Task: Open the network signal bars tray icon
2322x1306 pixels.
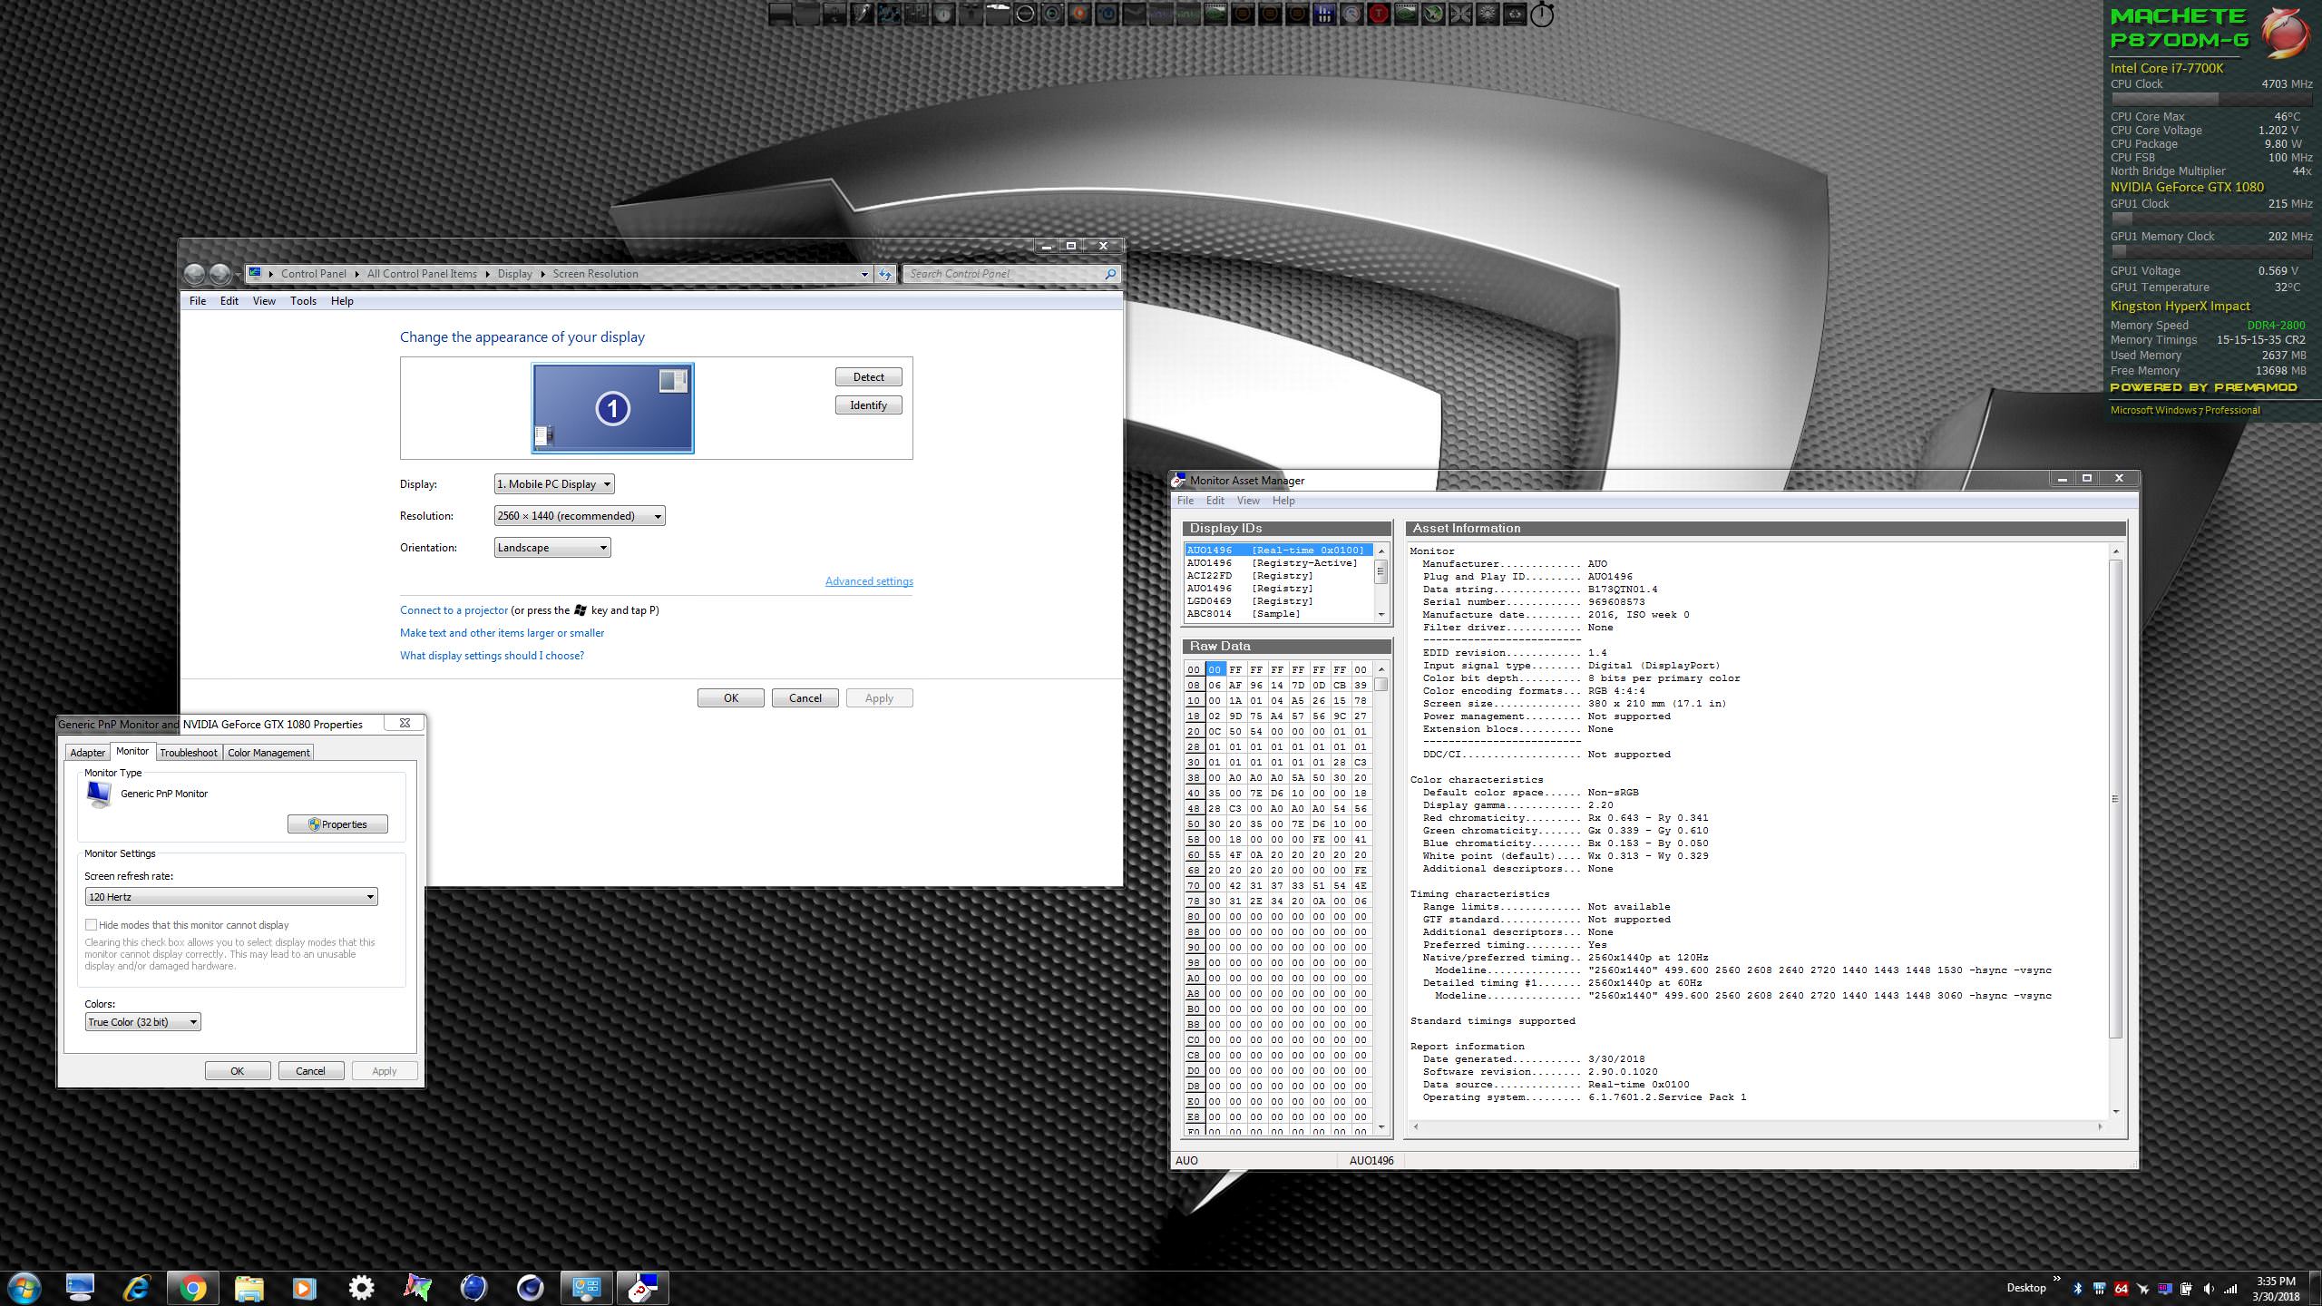Action: [x=2230, y=1289]
